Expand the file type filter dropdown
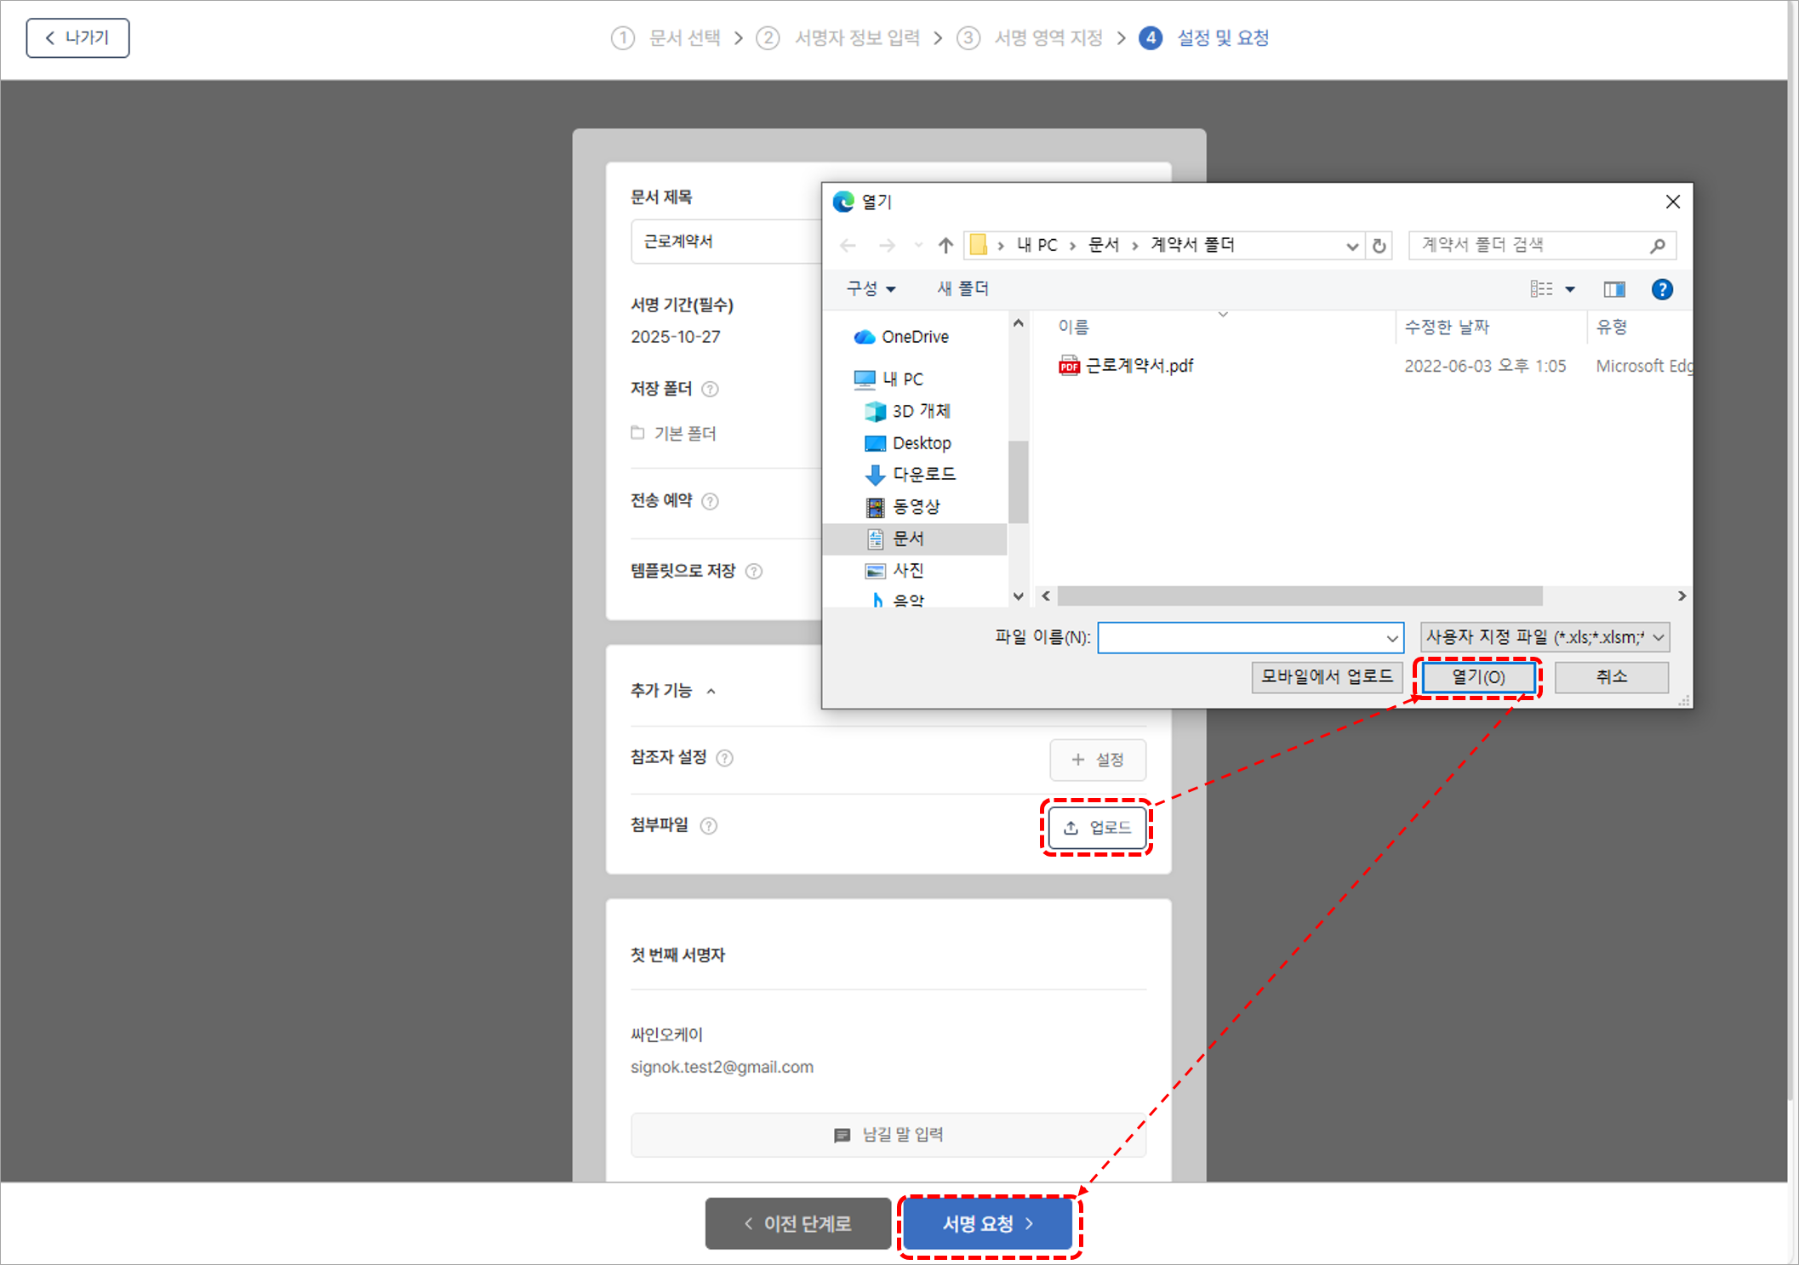 point(1658,637)
